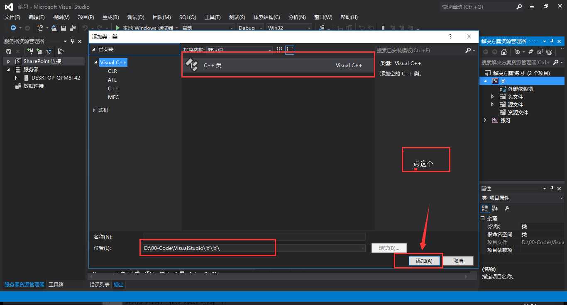
Task: Click Property Pages wrench icon
Action: (x=507, y=208)
